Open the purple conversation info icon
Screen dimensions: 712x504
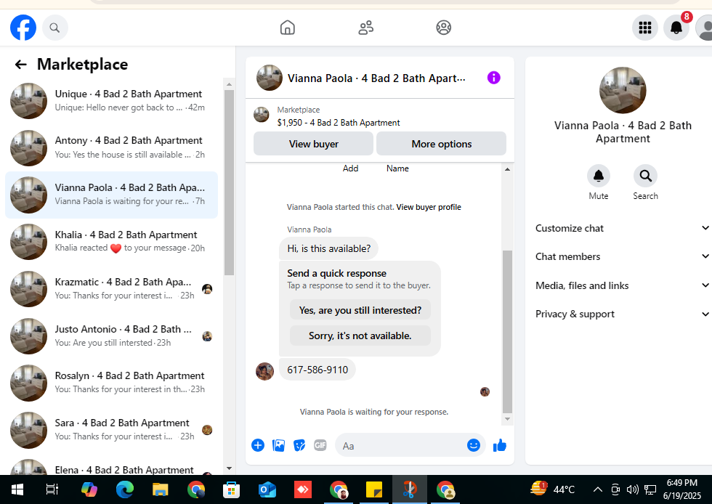click(493, 78)
